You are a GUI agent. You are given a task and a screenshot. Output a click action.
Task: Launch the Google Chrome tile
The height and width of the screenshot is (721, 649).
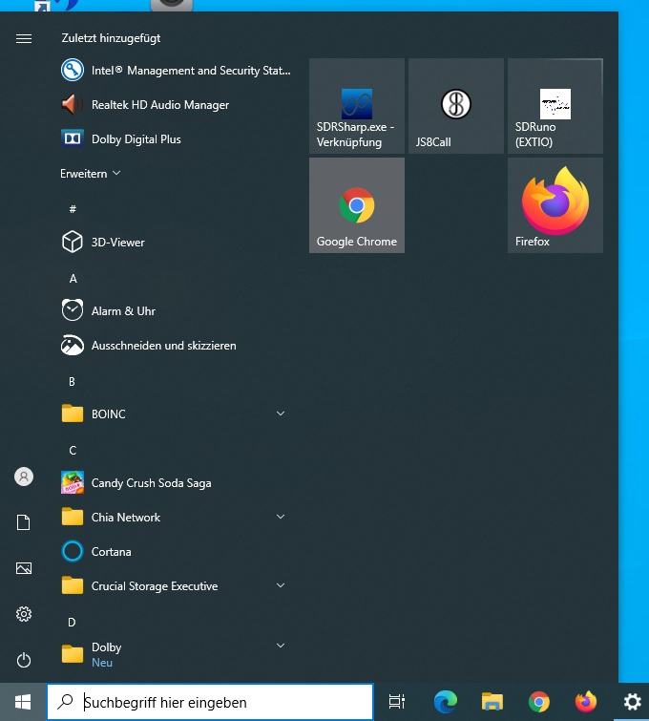pyautogui.click(x=357, y=205)
